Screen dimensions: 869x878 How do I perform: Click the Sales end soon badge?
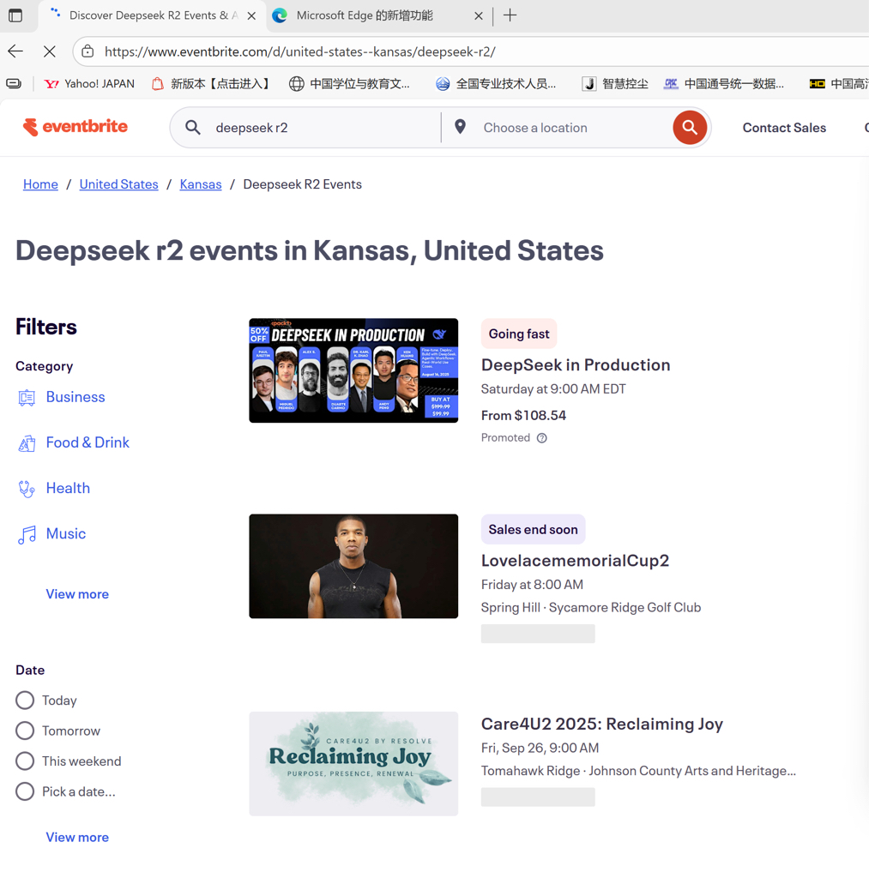(x=533, y=529)
